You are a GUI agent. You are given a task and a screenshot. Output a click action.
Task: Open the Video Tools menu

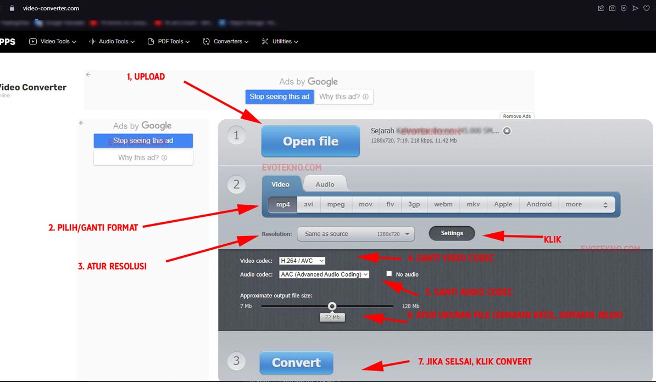click(x=53, y=41)
